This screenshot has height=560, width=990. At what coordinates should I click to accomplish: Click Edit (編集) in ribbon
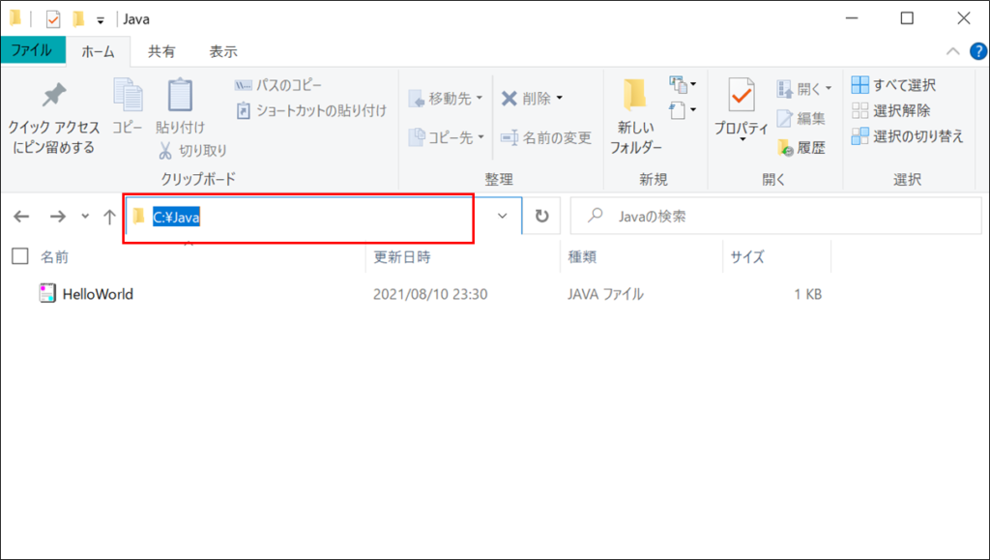click(801, 118)
